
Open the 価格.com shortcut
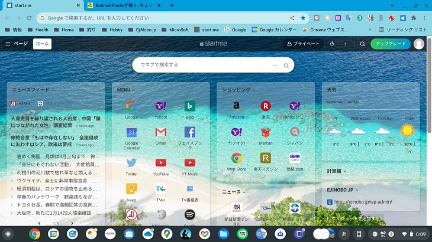[295, 158]
